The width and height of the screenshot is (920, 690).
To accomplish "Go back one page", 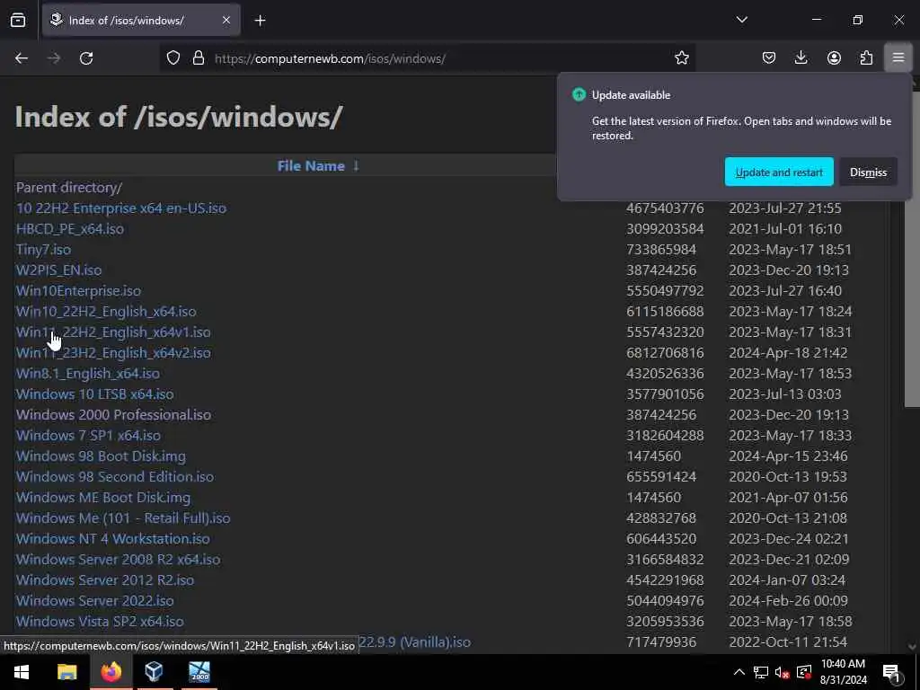I will (x=22, y=58).
